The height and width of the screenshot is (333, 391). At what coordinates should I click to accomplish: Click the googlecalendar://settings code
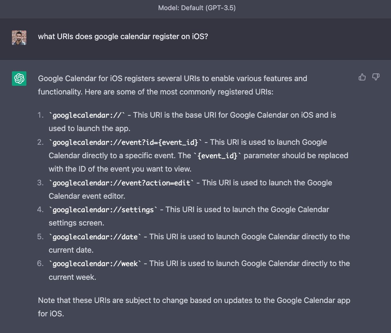(103, 210)
